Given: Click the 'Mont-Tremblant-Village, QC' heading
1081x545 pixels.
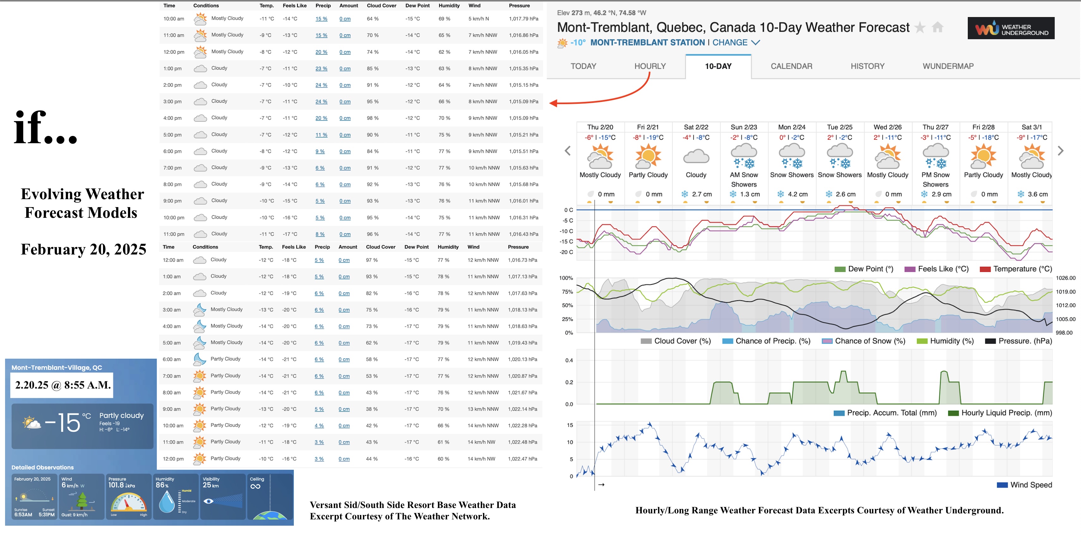Looking at the screenshot, I should pos(57,368).
